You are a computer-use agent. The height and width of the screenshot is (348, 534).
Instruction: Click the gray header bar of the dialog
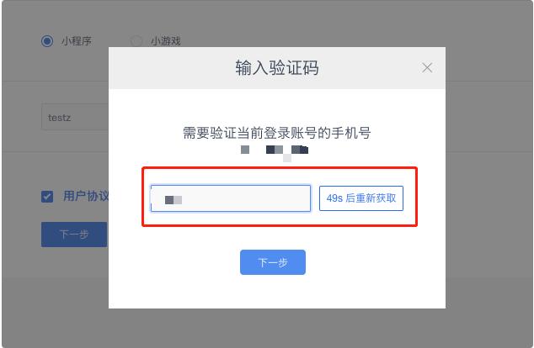coord(277,68)
